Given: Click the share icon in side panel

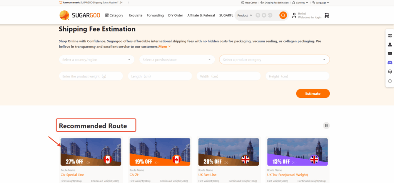Looking at the screenshot, I should coord(390,81).
